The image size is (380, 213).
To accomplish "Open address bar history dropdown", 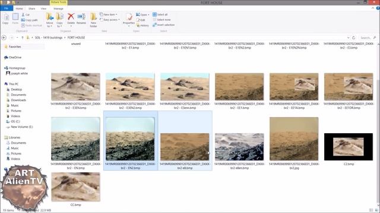I will (x=349, y=38).
